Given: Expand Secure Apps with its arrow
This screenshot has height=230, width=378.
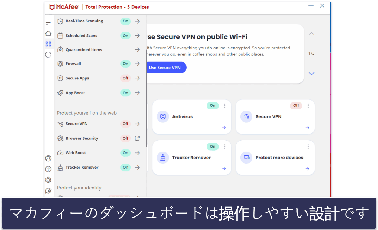Looking at the screenshot, I should point(138,78).
